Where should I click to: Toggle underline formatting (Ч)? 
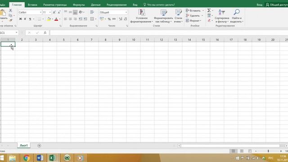pos(30,19)
